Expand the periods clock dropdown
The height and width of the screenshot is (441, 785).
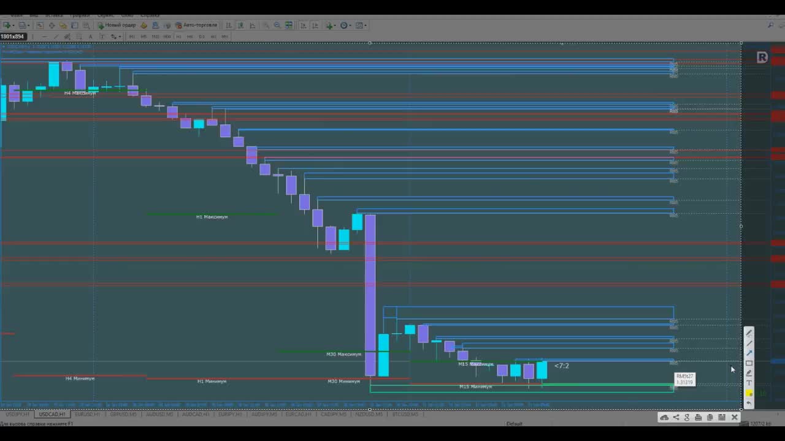click(350, 25)
